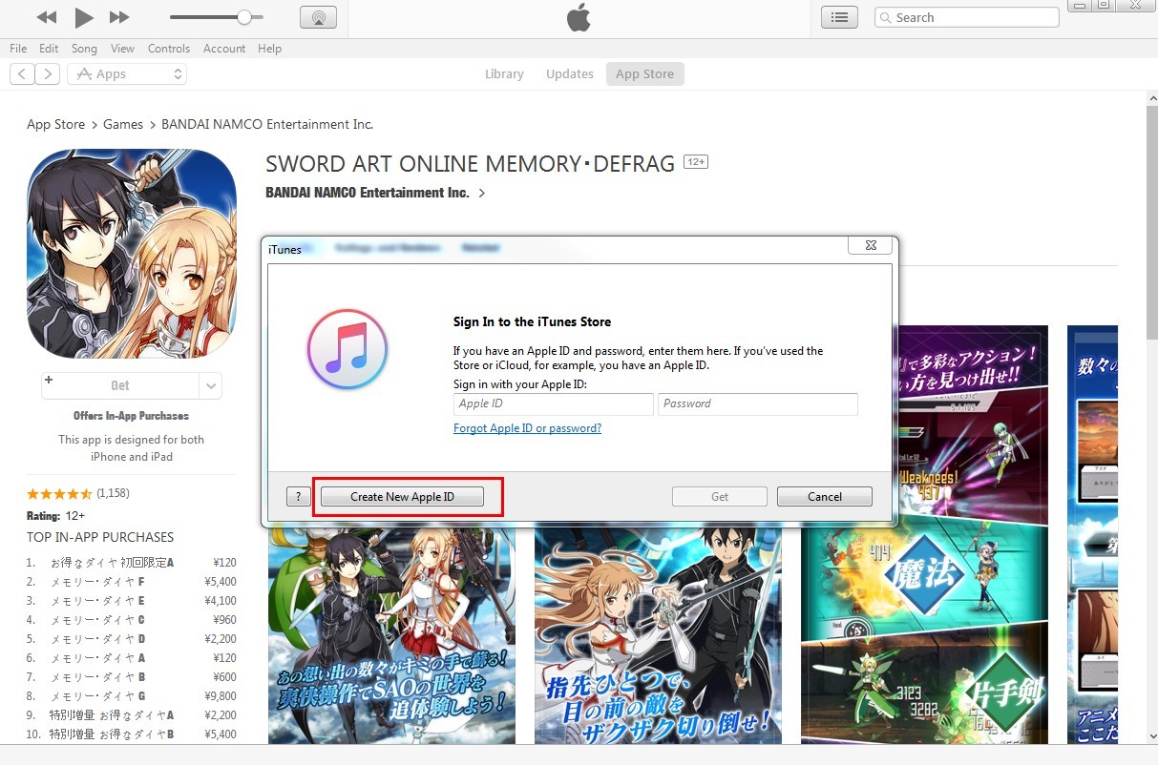Select in-app purchase メモリー・ダイヤ D
The image size is (1158, 765).
[132, 638]
